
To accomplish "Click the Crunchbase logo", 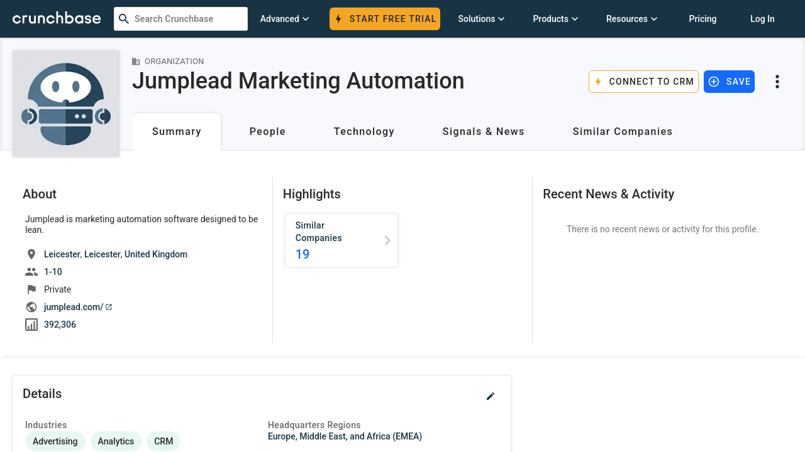I will click(x=57, y=18).
